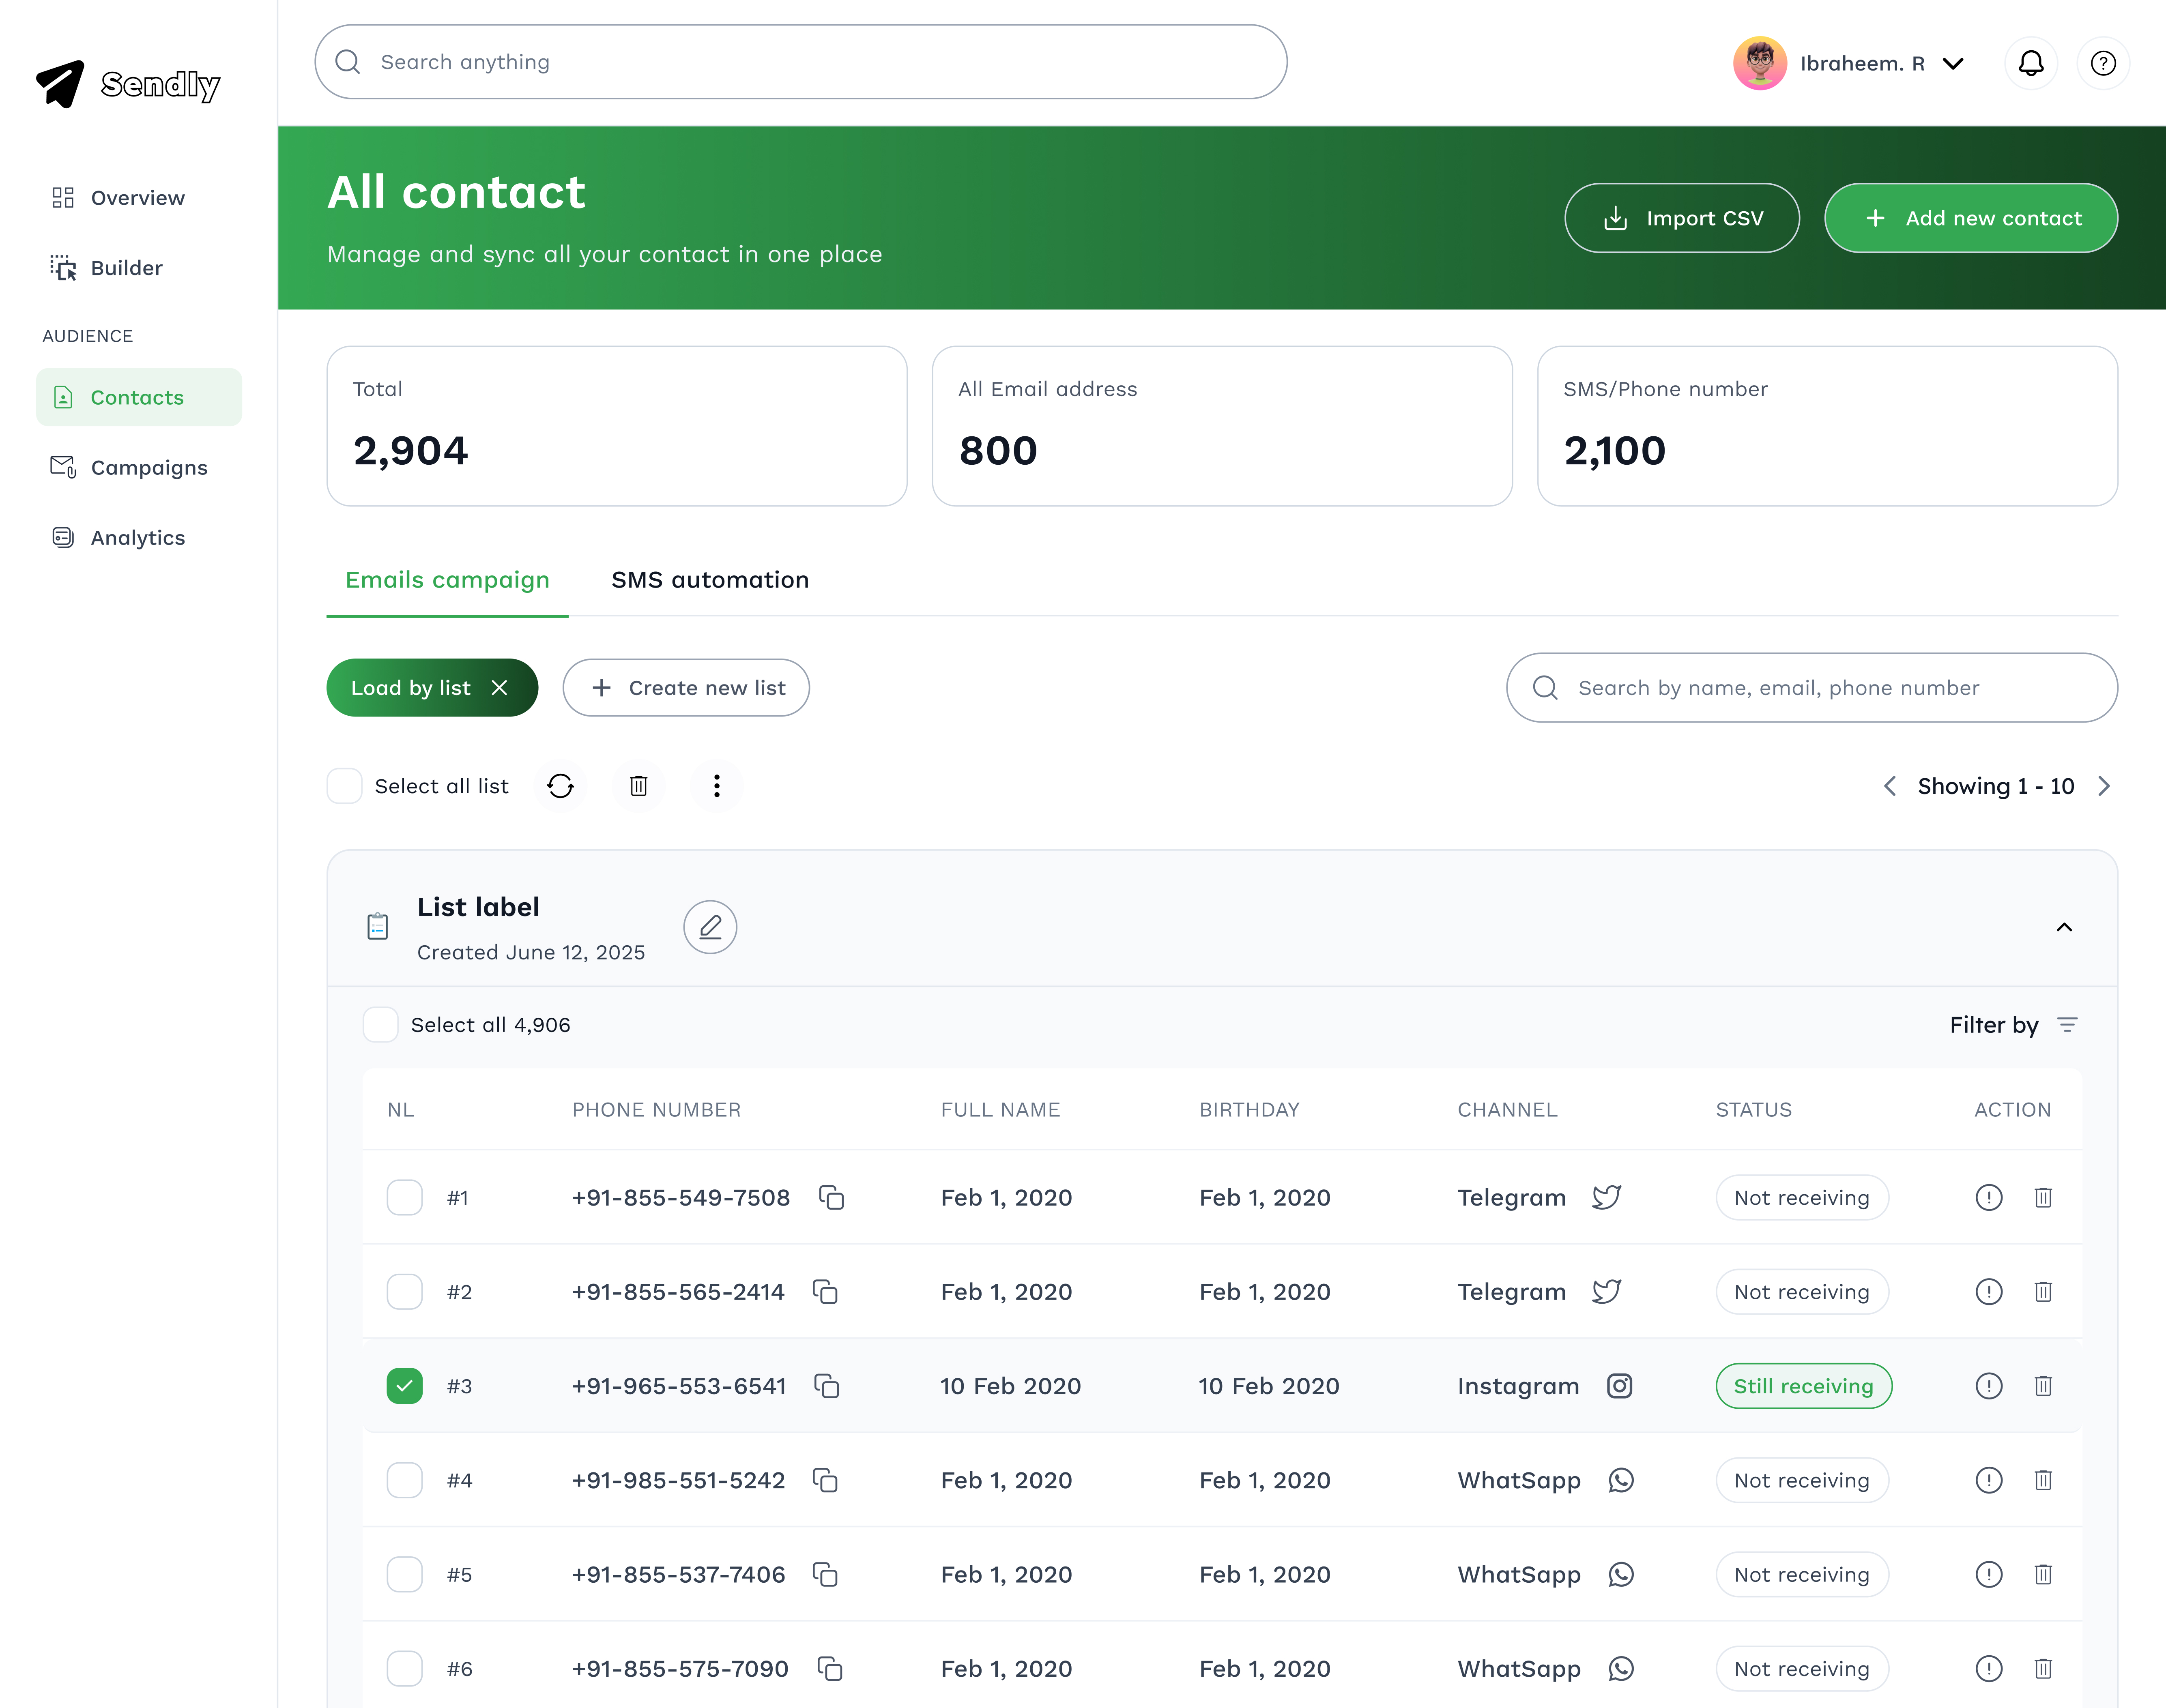Delete contact #4 with trash icon
Image resolution: width=2166 pixels, height=1708 pixels.
2043,1480
